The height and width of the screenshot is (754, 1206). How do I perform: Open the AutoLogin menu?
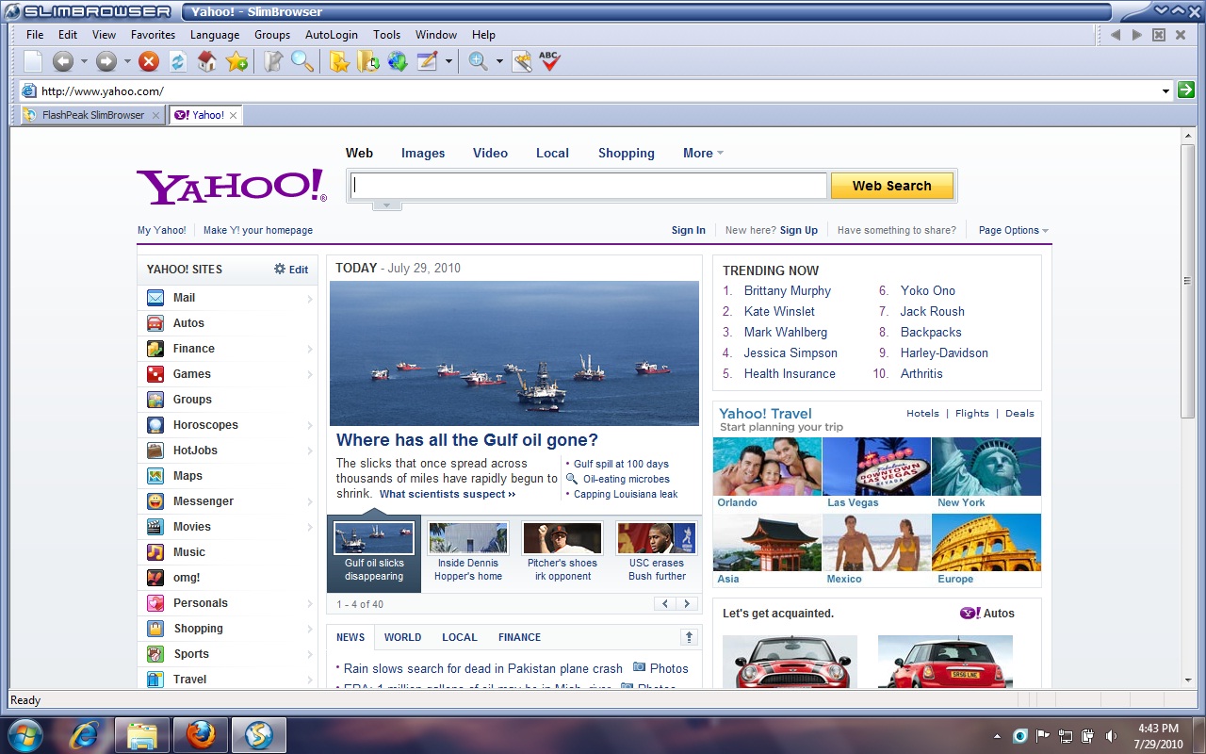point(332,35)
